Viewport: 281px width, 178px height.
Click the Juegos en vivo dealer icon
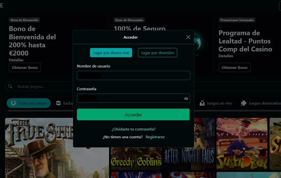tap(202, 103)
